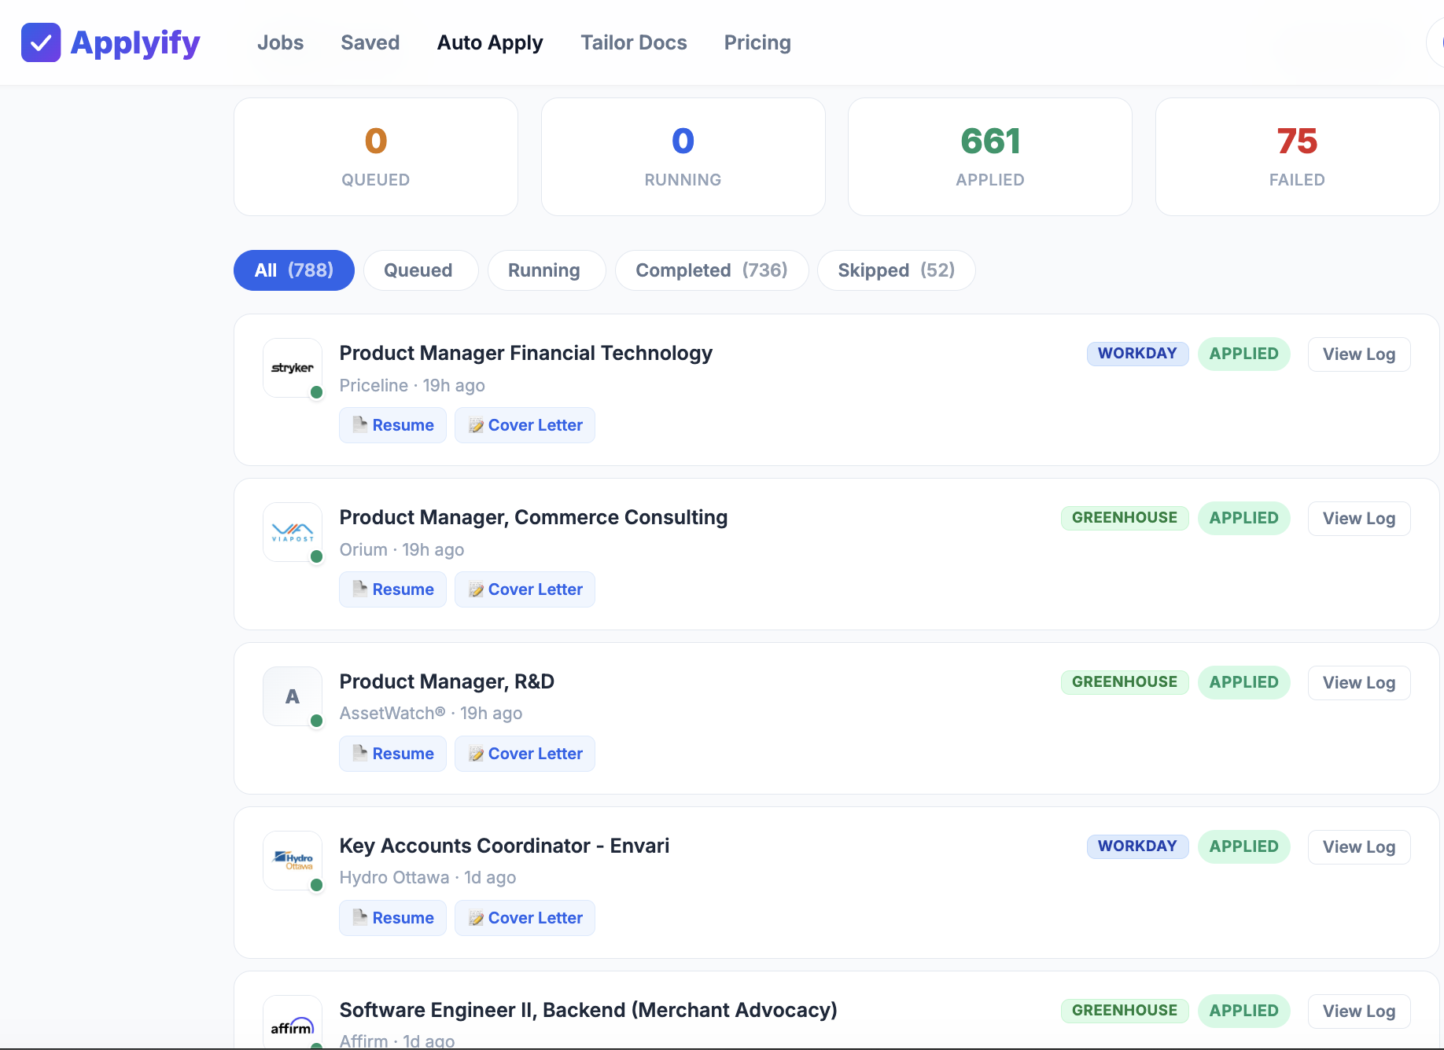Click the Applied status on Hydro Ottawa row
This screenshot has height=1050, width=1444.
tap(1244, 846)
